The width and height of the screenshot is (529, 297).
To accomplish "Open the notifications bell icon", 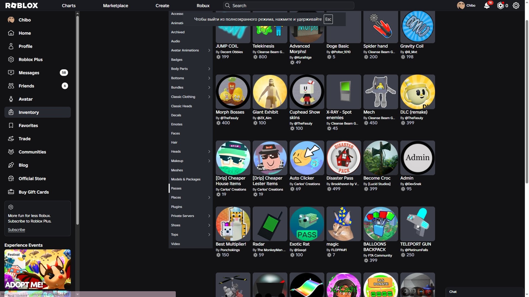I will click(x=487, y=5).
